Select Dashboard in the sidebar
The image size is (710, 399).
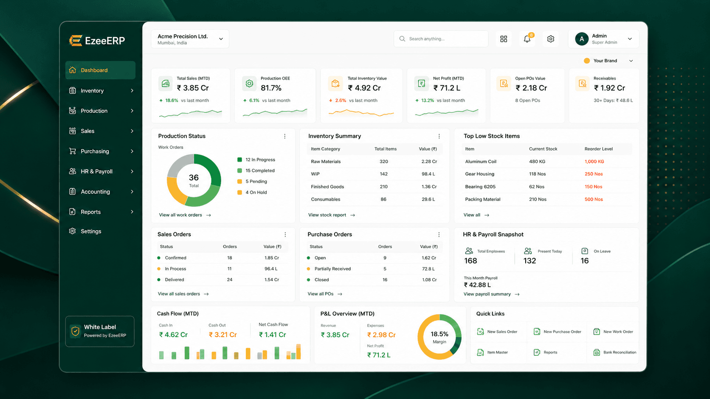coord(100,70)
